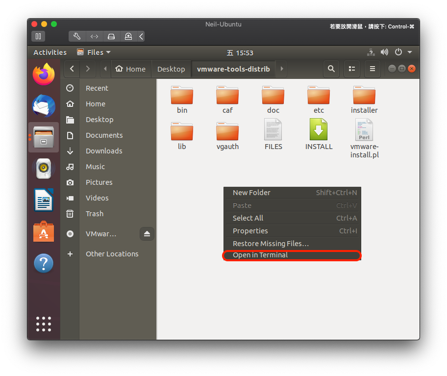Go to Home in path bar

[131, 69]
